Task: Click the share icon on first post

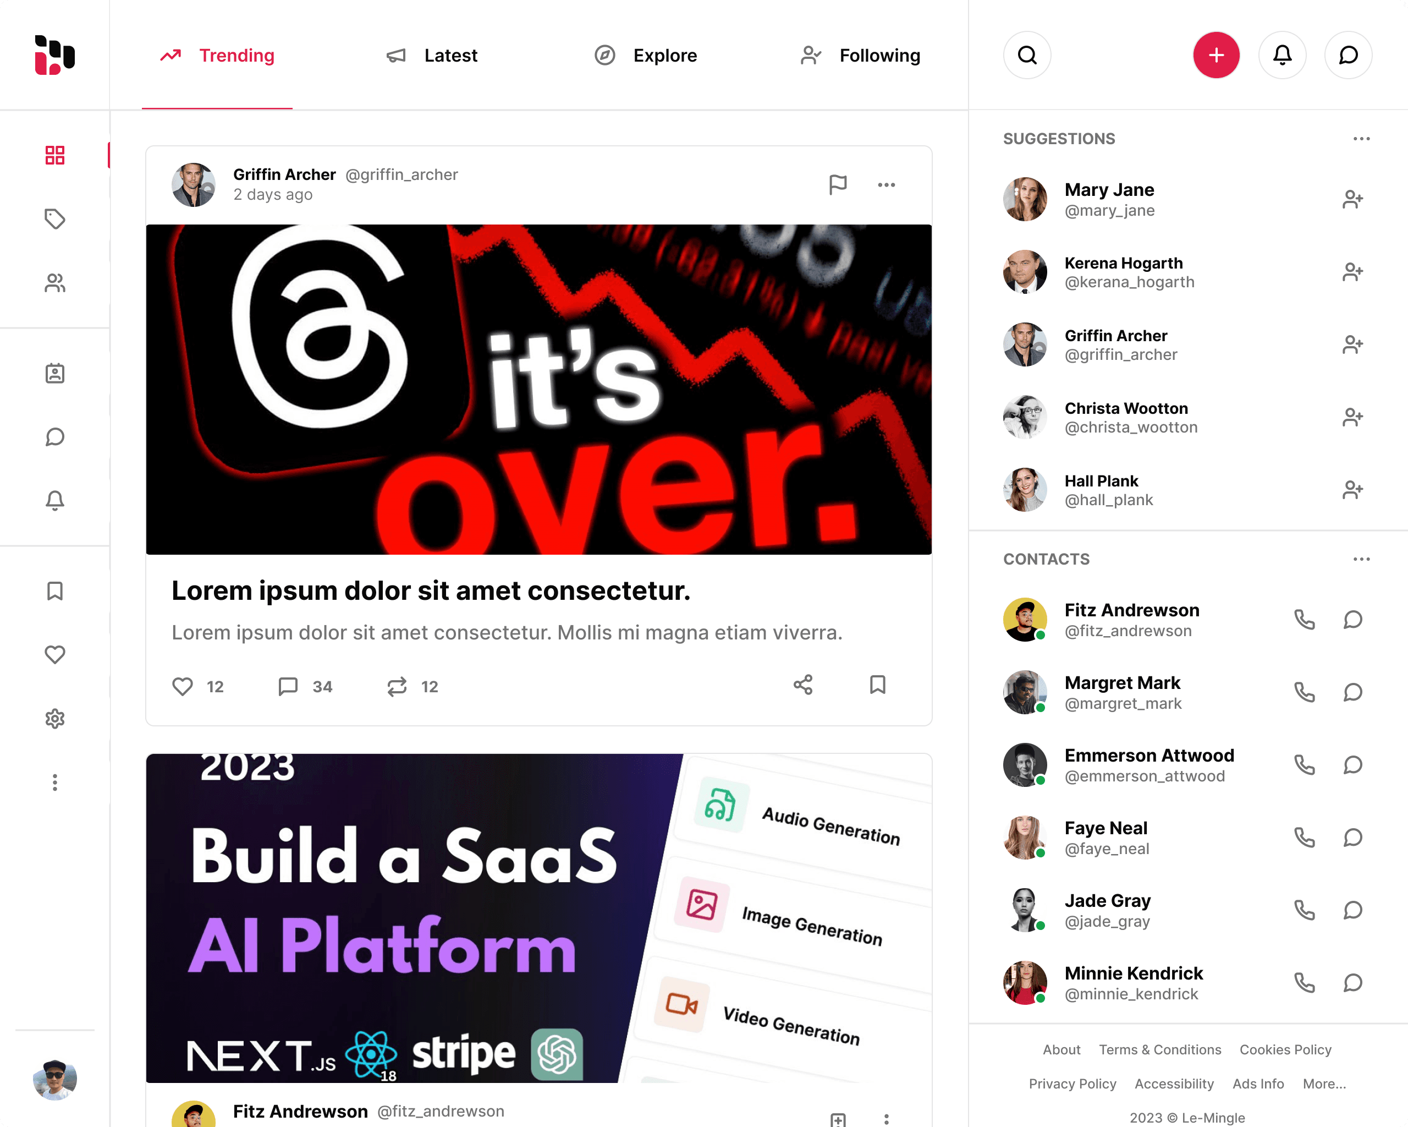Action: pyautogui.click(x=802, y=686)
